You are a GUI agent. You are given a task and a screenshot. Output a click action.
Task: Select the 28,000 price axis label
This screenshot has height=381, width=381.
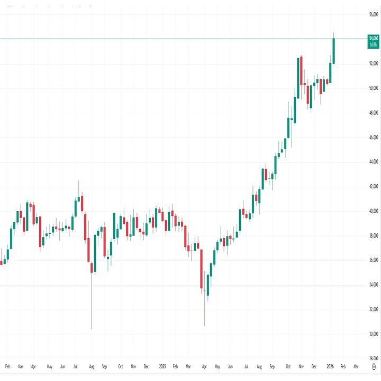point(373,358)
